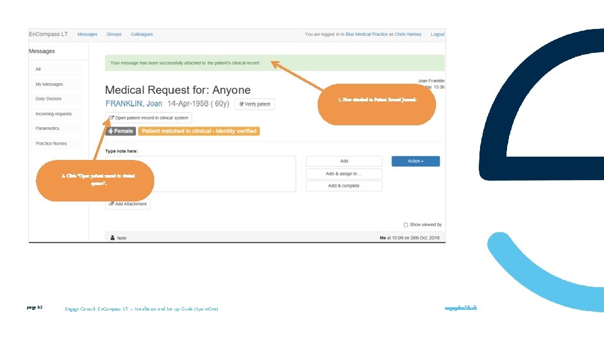Image resolution: width=604 pixels, height=340 pixels.
Task: Click the paperclip icon on Add Attachment
Action: tap(111, 204)
